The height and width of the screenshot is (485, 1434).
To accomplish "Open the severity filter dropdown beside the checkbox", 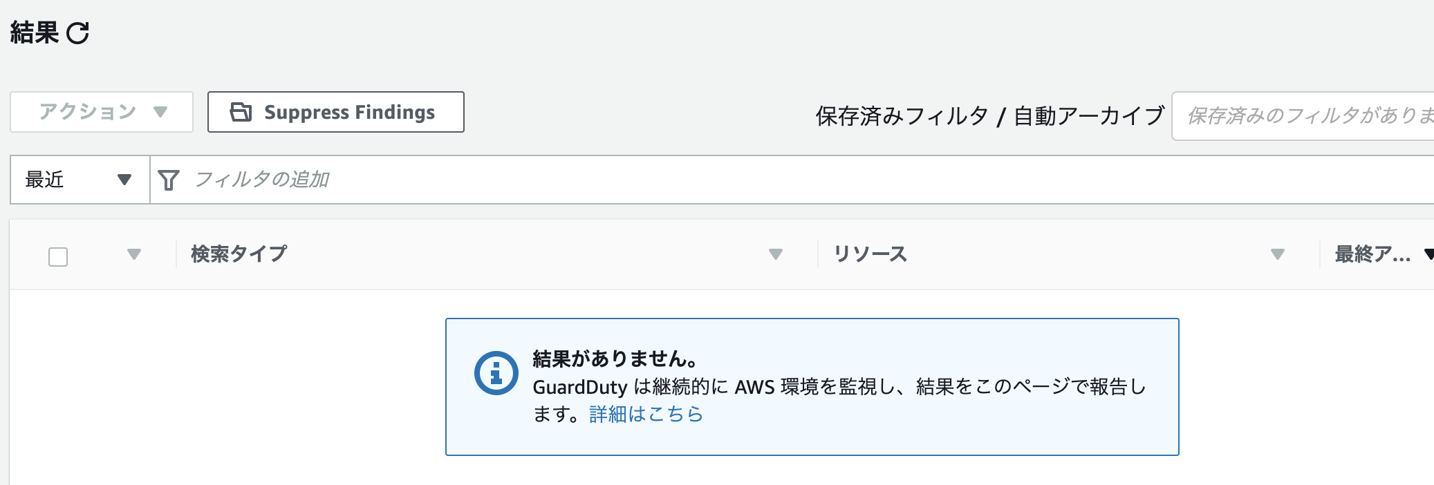I will pyautogui.click(x=134, y=254).
